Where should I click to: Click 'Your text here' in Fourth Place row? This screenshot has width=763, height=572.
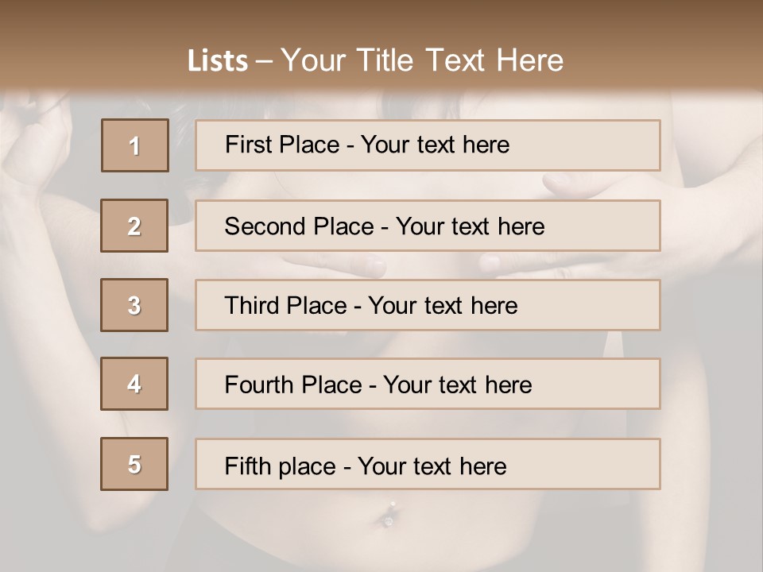[x=458, y=385]
